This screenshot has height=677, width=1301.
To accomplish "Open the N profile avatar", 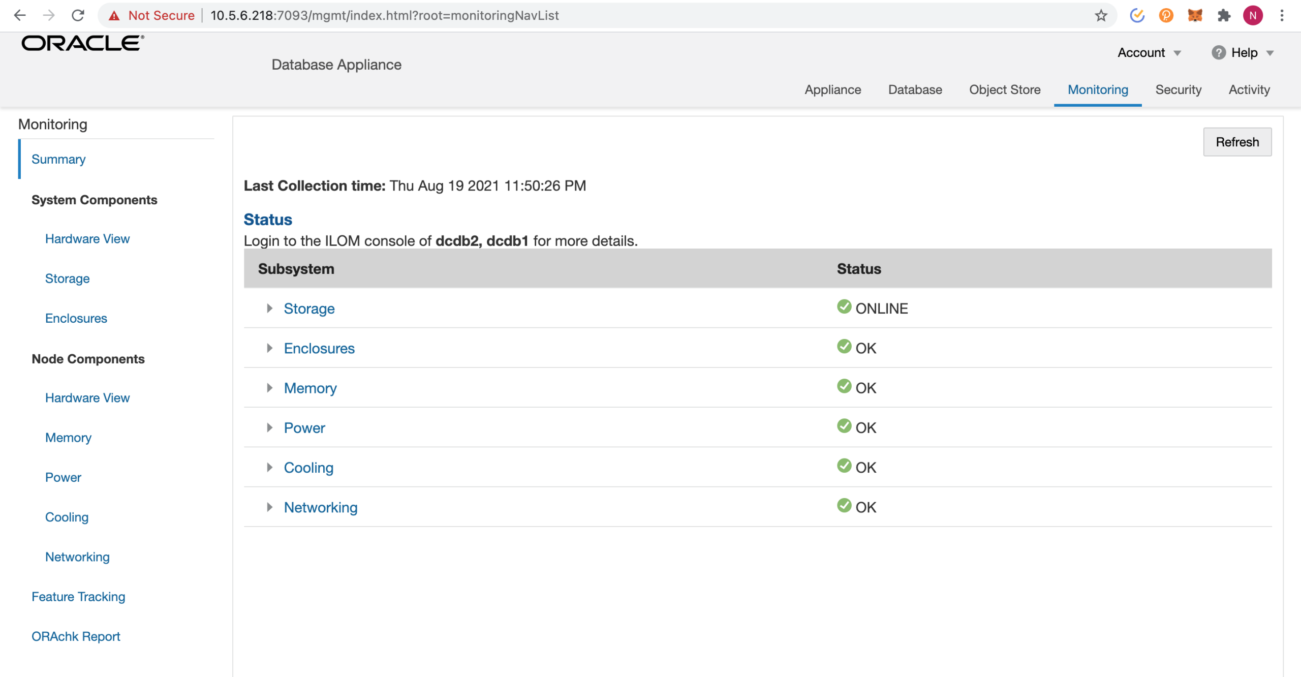I will click(1253, 16).
